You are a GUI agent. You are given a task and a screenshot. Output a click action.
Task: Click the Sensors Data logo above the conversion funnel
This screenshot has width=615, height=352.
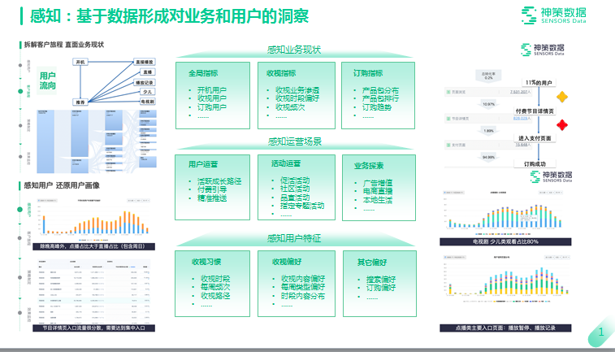(543, 50)
